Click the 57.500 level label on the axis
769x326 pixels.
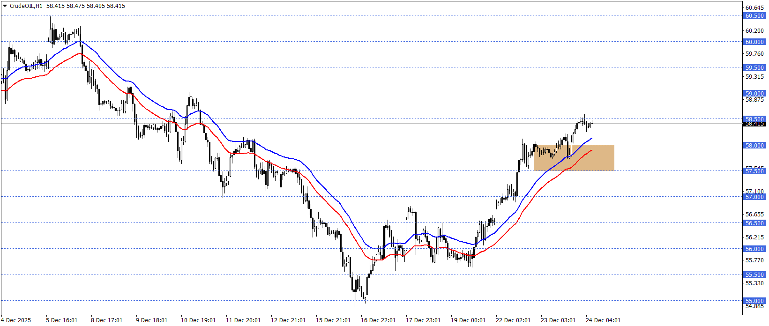tap(754, 171)
